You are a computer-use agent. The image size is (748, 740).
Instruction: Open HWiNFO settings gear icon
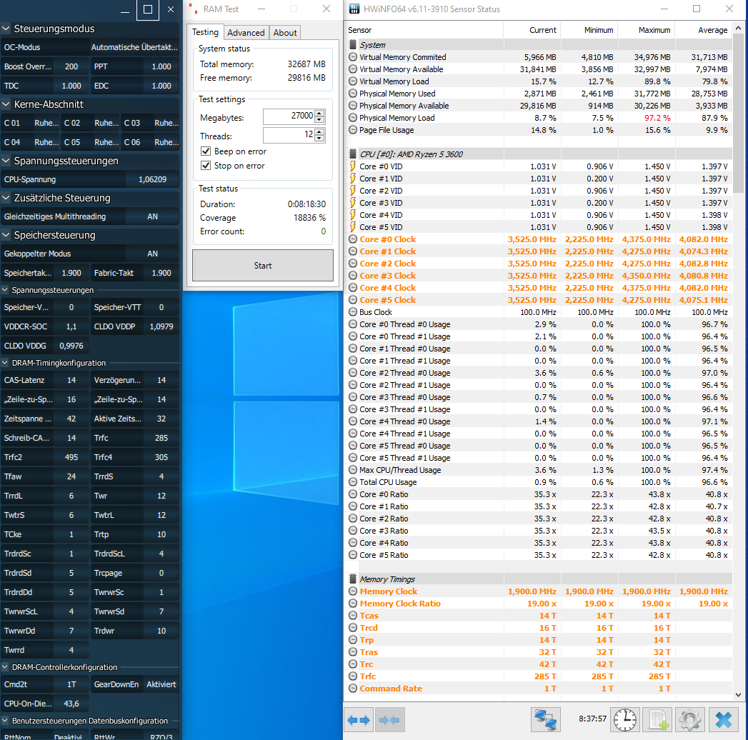[690, 719]
